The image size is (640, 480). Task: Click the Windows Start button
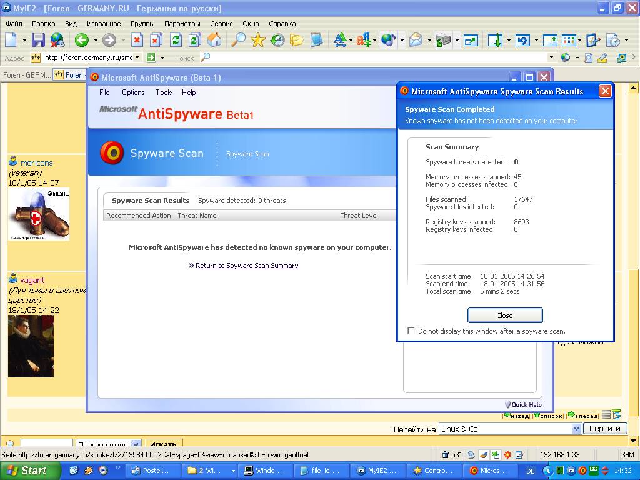click(30, 471)
